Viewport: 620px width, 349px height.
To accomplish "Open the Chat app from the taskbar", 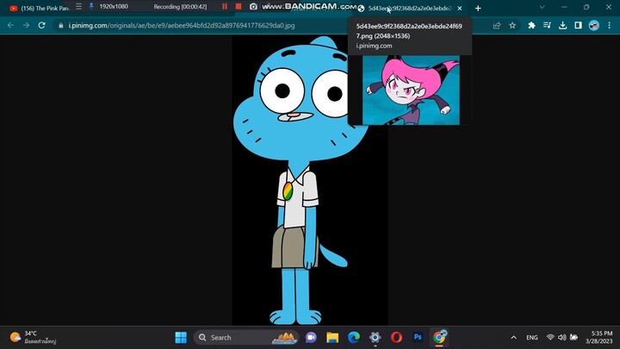I will pyautogui.click(x=311, y=338).
